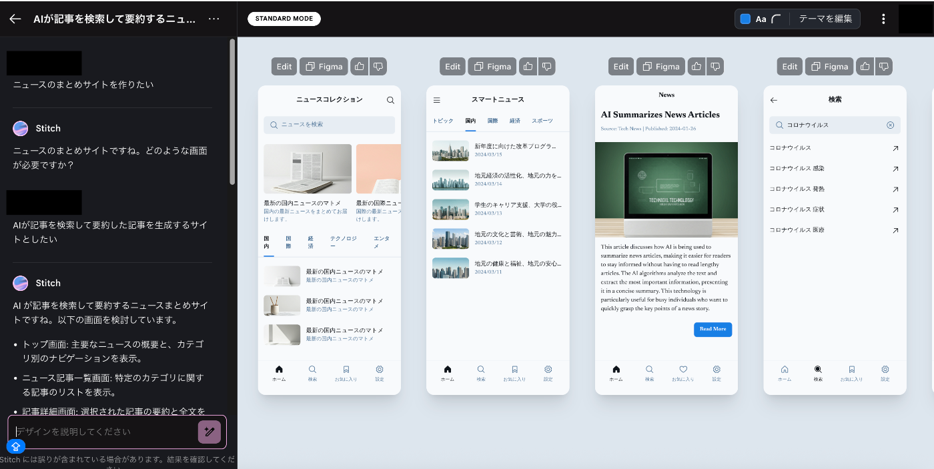Viewport: 934px width, 469px height.
Task: Click Figma above AI Summarizes News screen
Action: point(660,66)
